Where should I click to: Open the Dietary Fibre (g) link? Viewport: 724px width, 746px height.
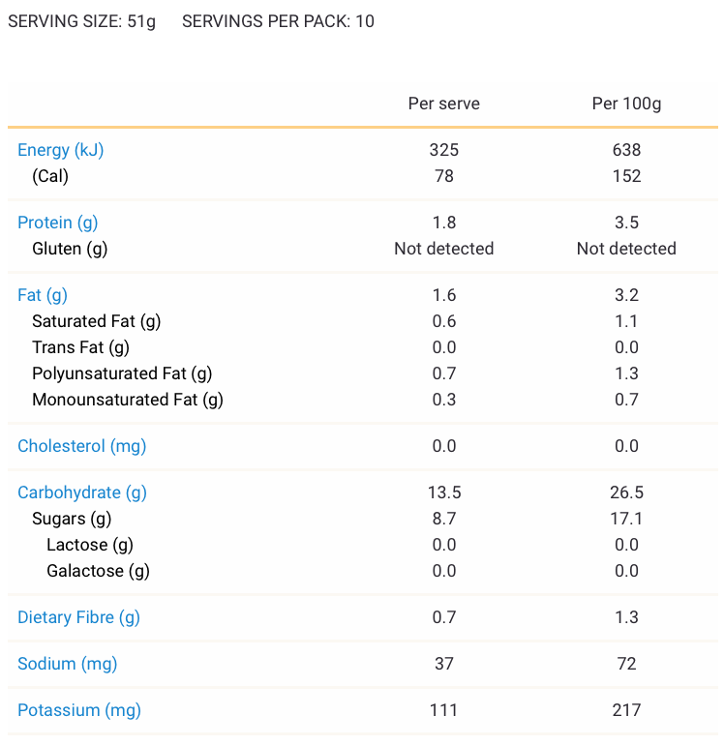[78, 617]
